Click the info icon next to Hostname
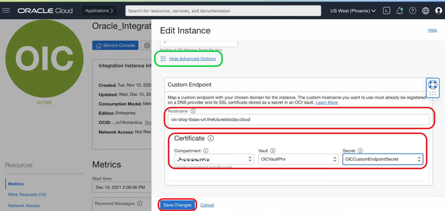The image size is (445, 211). (193, 111)
